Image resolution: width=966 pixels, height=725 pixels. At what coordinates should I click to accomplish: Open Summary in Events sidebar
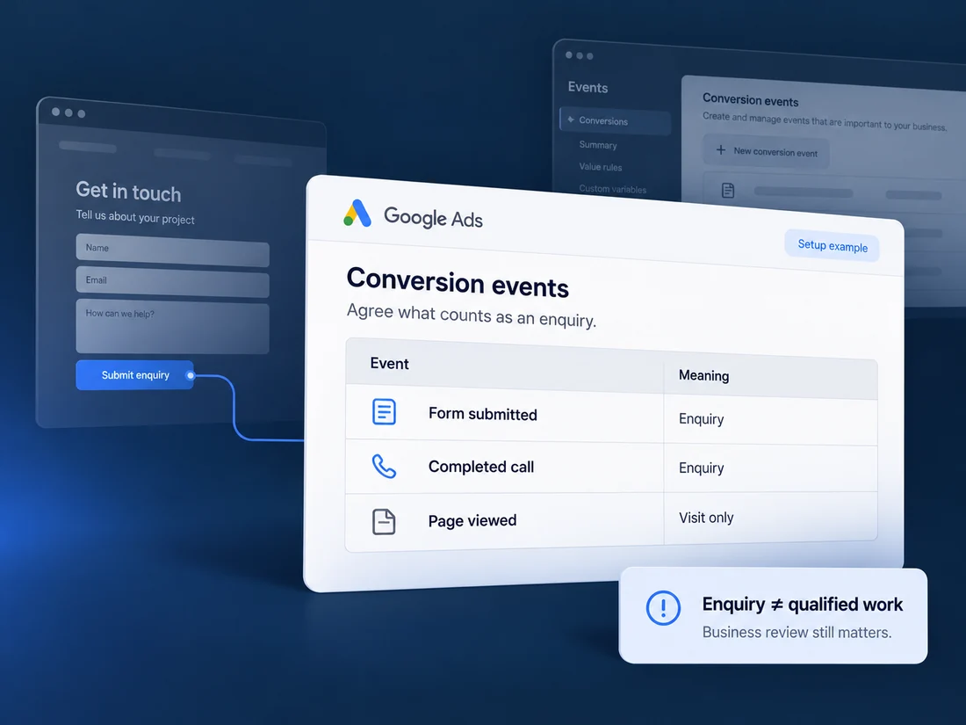click(x=597, y=145)
